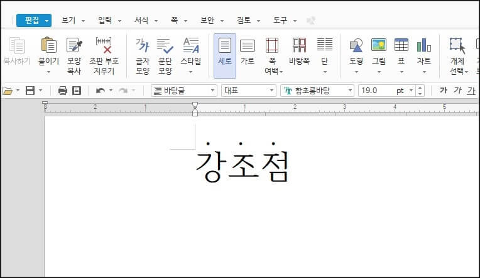Click the 바탕쪽 master page icon
This screenshot has height=278, width=480.
300,45
